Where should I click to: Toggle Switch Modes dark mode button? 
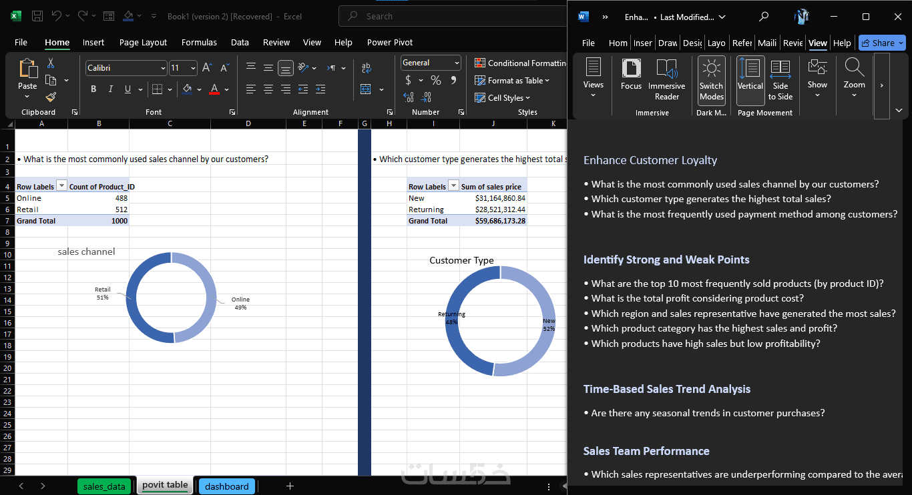(x=711, y=80)
